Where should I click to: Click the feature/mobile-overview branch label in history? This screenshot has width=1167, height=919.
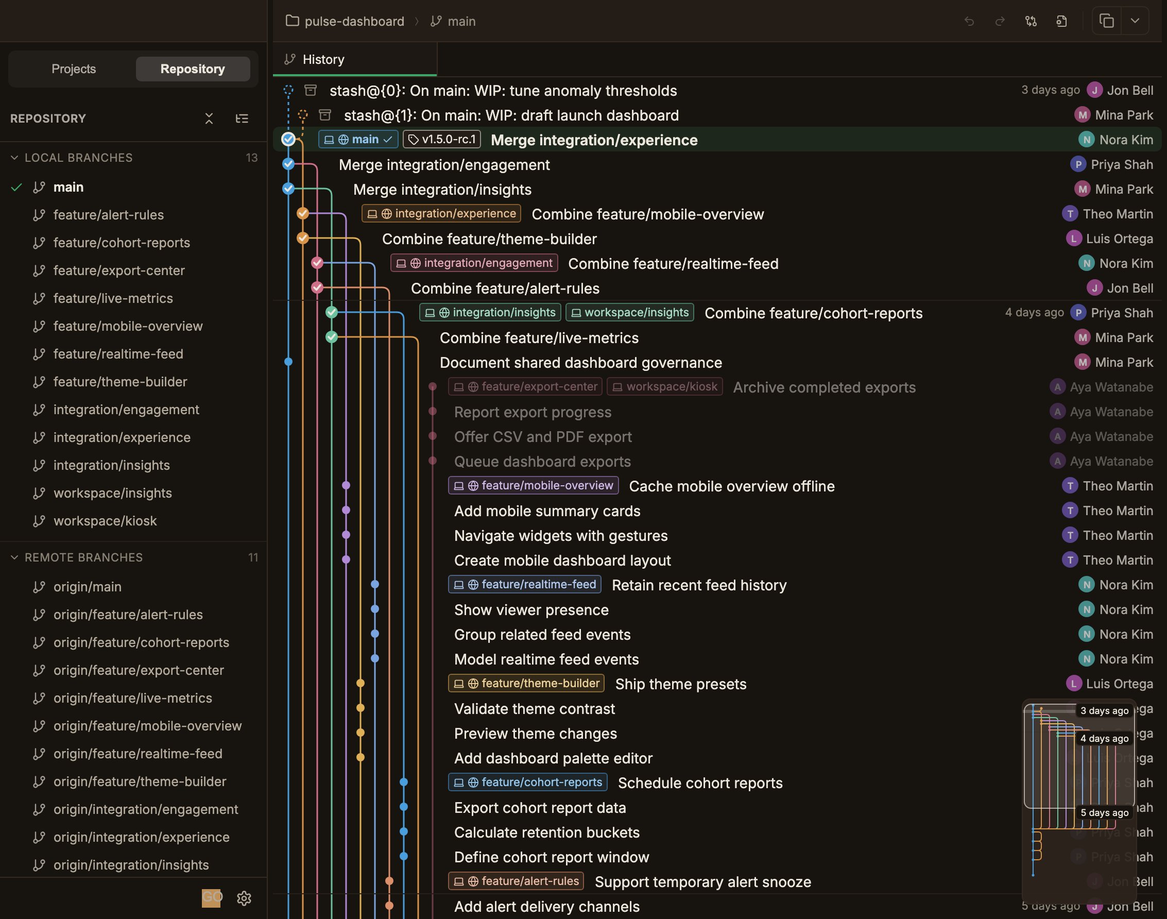pyautogui.click(x=534, y=486)
